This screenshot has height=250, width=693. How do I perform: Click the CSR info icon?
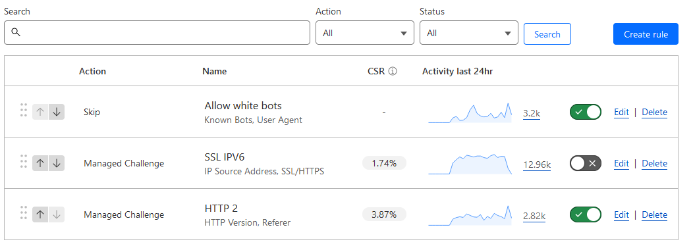[393, 71]
